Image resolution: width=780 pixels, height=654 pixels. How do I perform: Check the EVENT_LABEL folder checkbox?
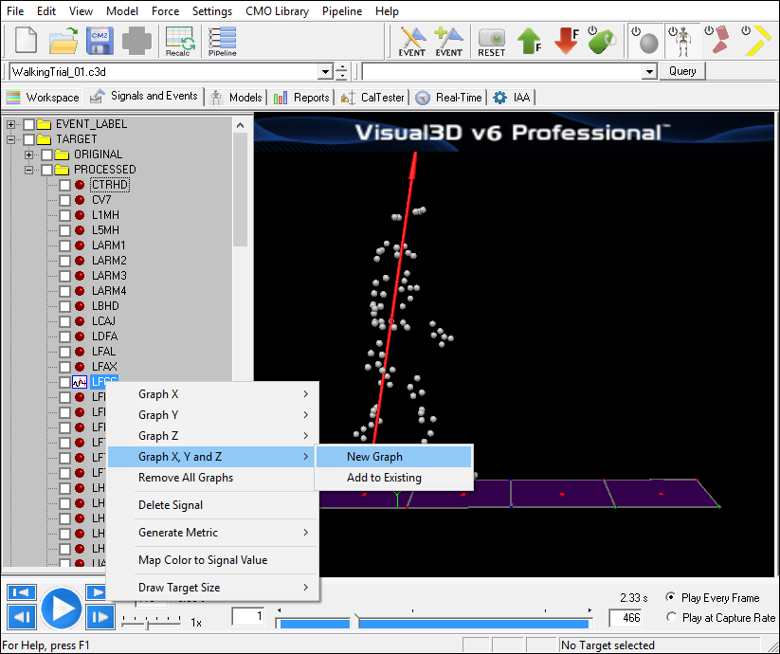click(x=28, y=124)
